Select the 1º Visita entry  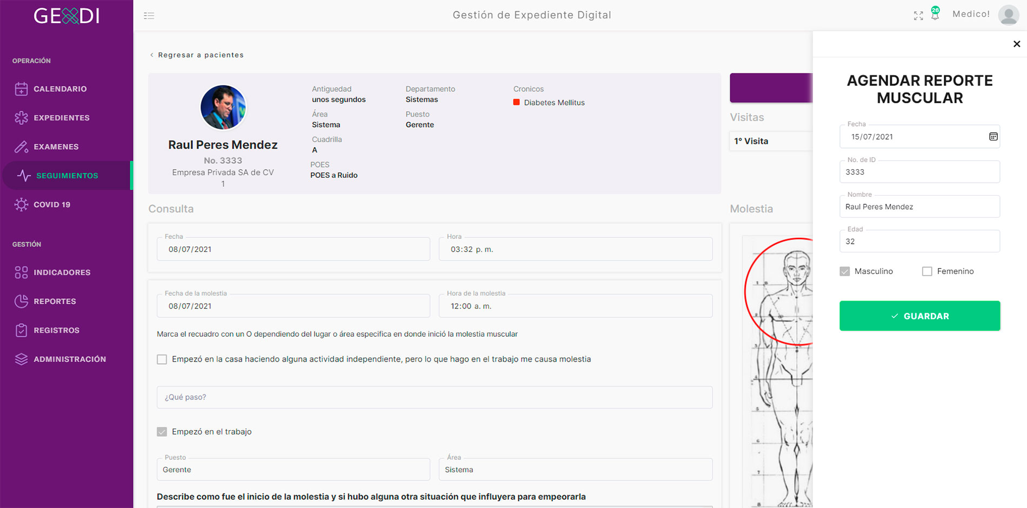771,141
